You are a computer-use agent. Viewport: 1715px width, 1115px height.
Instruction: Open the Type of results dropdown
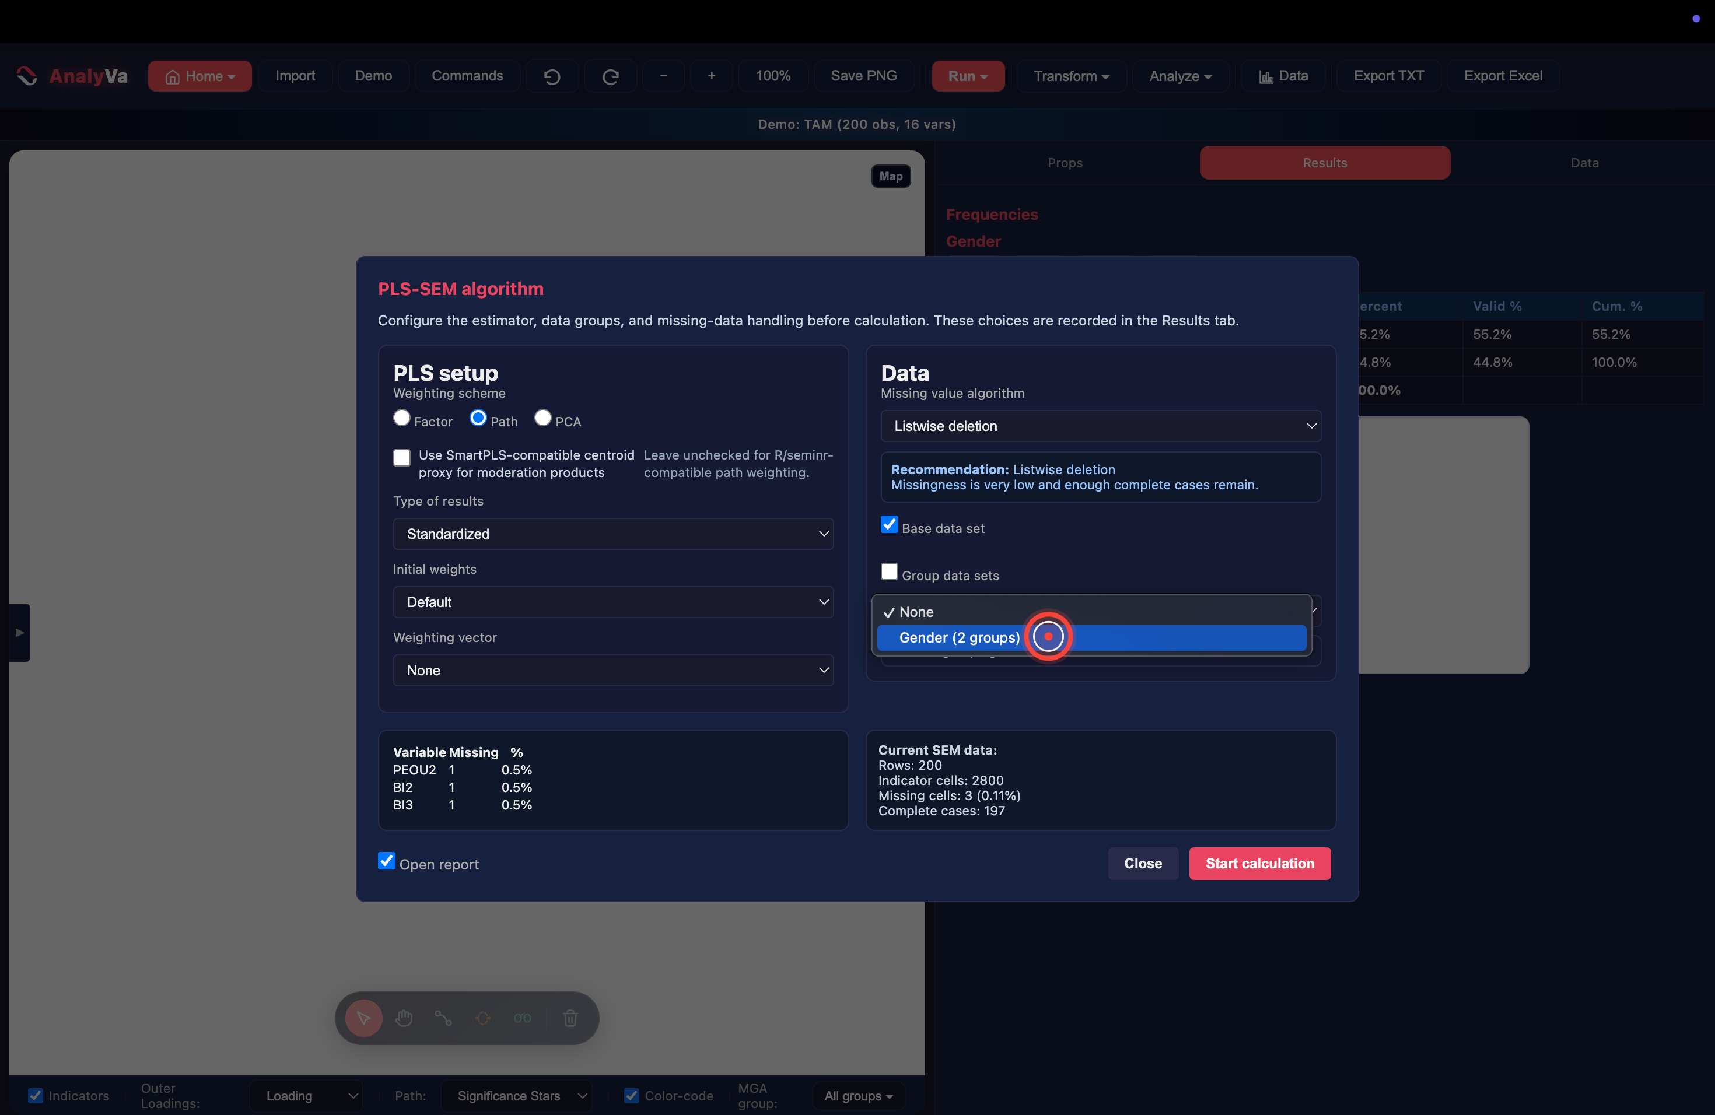(x=613, y=534)
